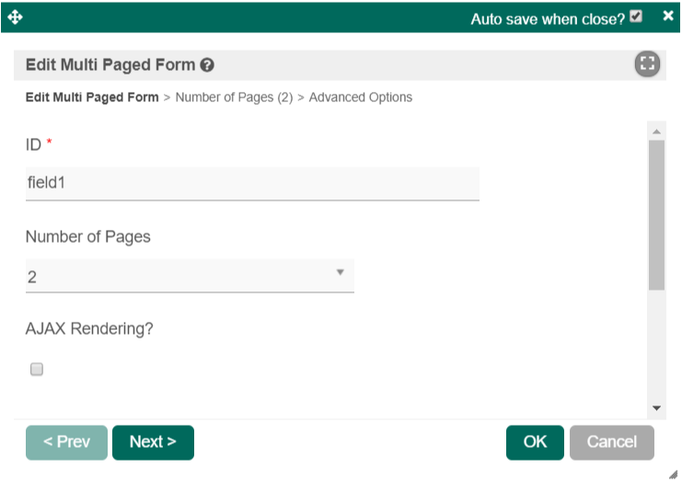
Task: Go to Edit Multi Paged Form breadcrumb
Action: pos(92,97)
